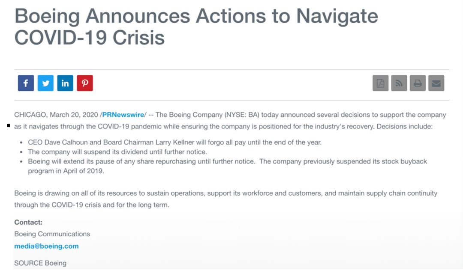Share the press release on Twitter
This screenshot has height=270, width=463.
[45, 83]
